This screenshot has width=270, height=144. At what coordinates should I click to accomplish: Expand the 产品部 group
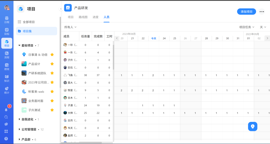coord(19,139)
